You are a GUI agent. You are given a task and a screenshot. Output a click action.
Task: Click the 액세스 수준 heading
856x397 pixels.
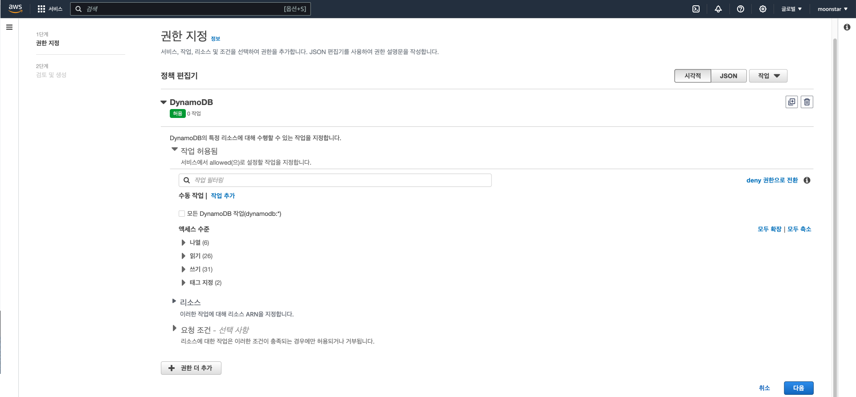pos(194,229)
